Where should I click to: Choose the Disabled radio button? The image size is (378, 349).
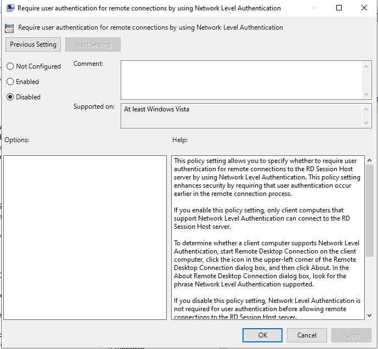(10, 97)
